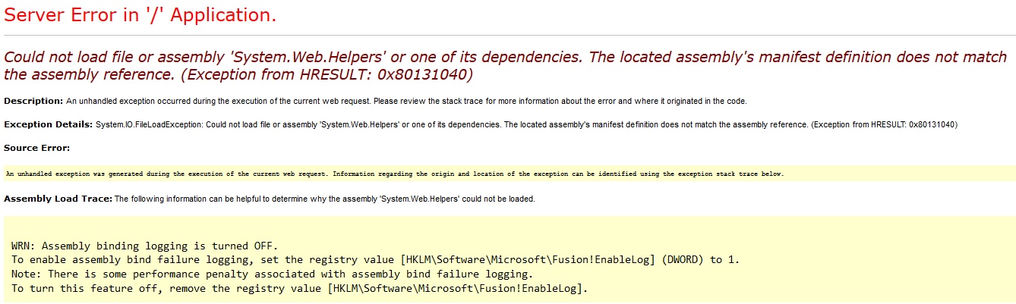The width and height of the screenshot is (1016, 304).
Task: Click the "System.IO.FileLoadException" text
Action: [150, 124]
